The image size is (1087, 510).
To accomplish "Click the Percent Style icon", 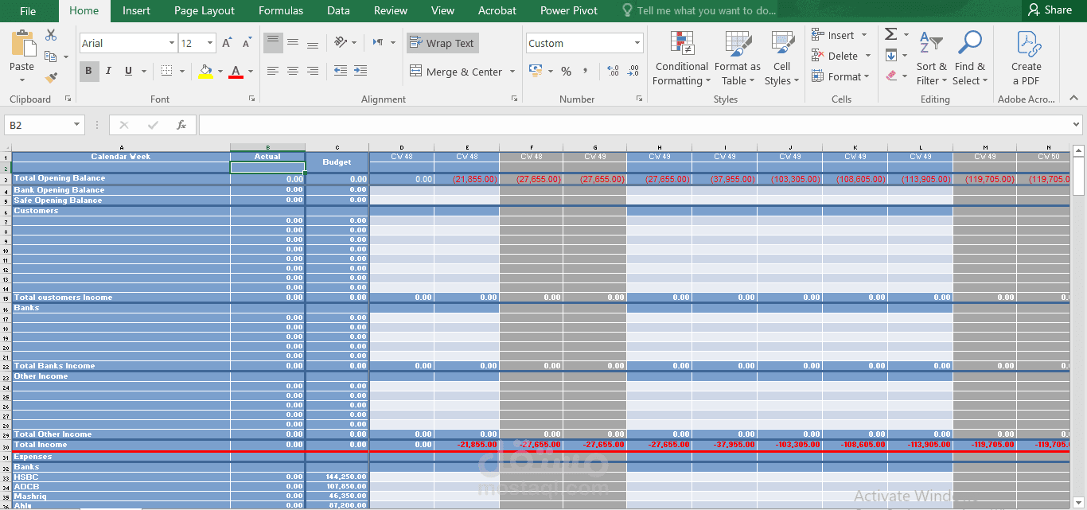I will [566, 72].
